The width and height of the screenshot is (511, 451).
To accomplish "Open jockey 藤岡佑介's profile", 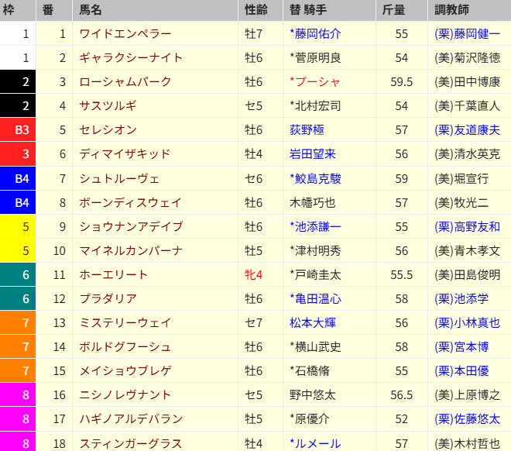I will click(315, 33).
